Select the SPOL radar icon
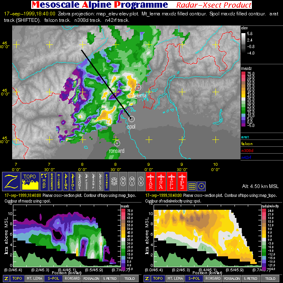 pyautogui.click(x=73, y=182)
